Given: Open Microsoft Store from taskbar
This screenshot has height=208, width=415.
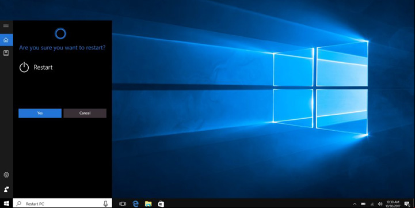Looking at the screenshot, I should tap(161, 204).
